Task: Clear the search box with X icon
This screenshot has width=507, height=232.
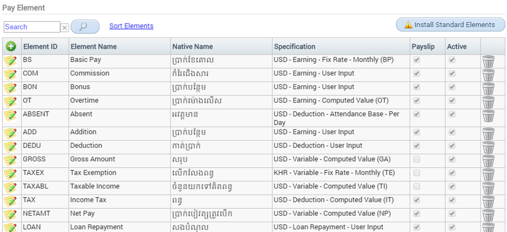Action: tap(65, 28)
